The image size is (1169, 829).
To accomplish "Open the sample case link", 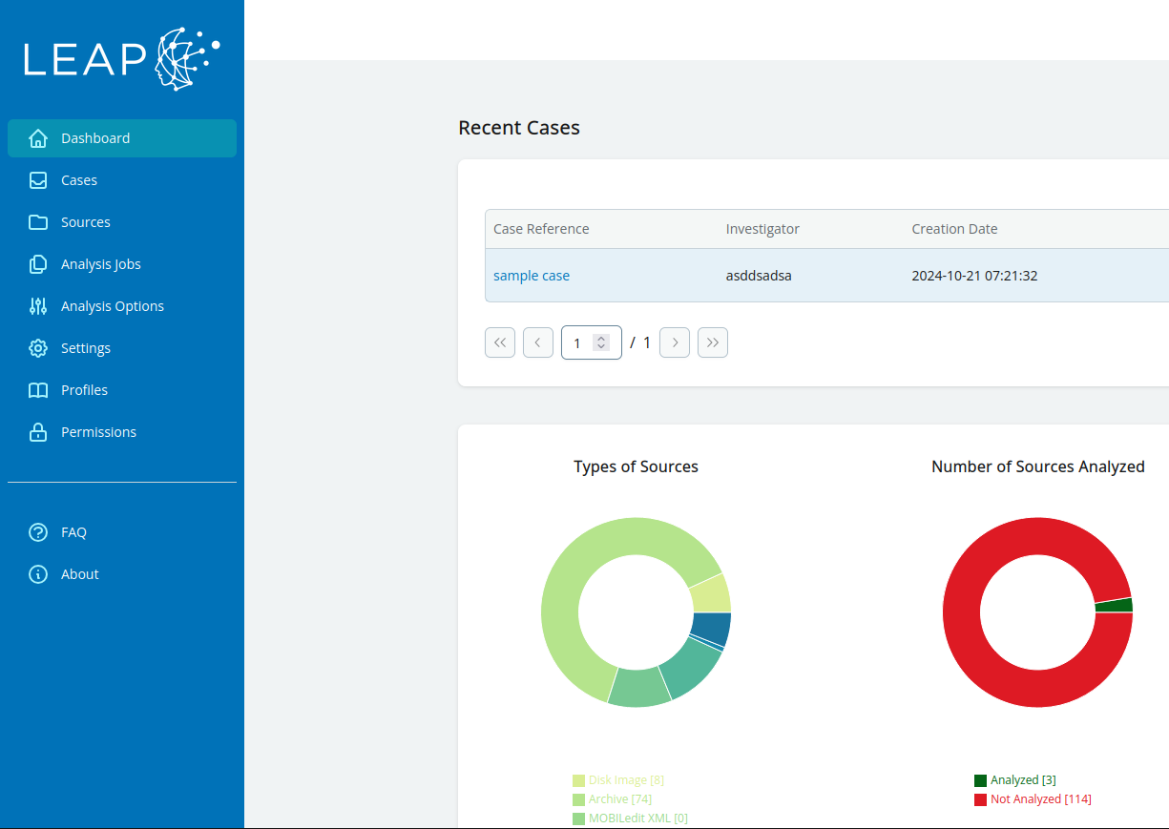I will click(x=532, y=275).
